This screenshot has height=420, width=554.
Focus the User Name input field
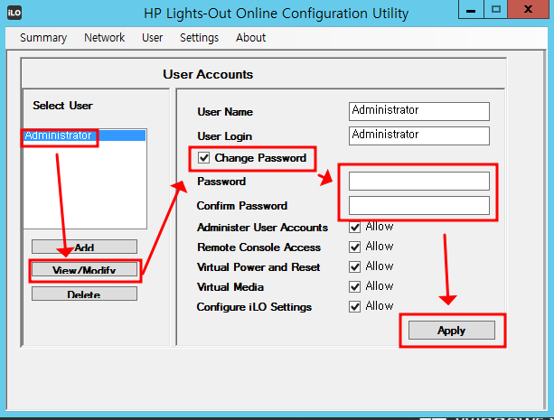(x=419, y=112)
